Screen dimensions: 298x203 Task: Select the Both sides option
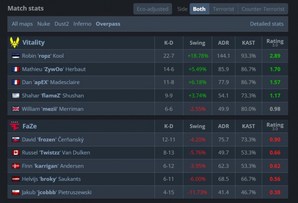199,9
